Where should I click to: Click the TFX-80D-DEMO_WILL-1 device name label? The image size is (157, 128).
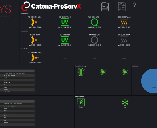point(35,17)
